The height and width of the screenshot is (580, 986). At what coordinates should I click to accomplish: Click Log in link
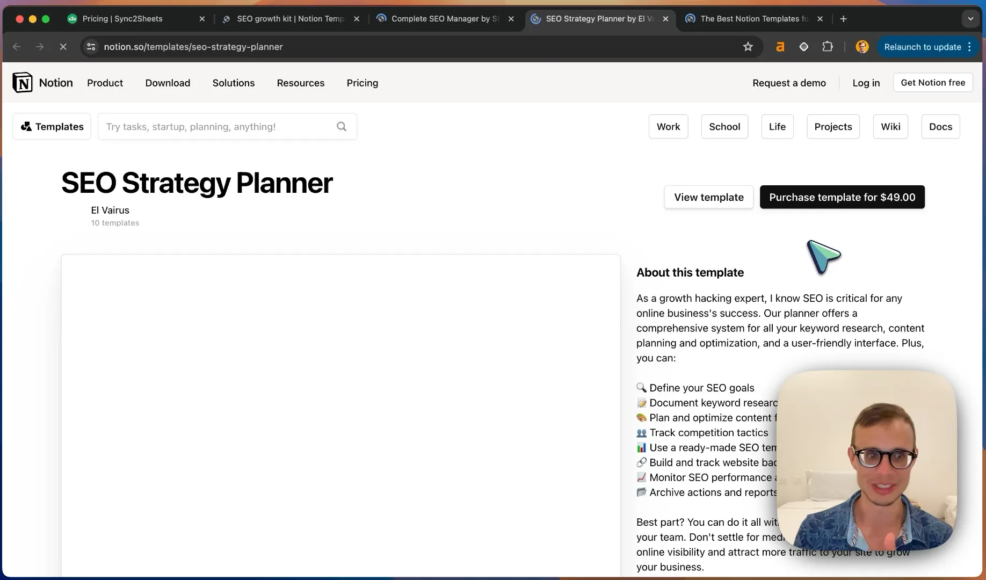(866, 83)
